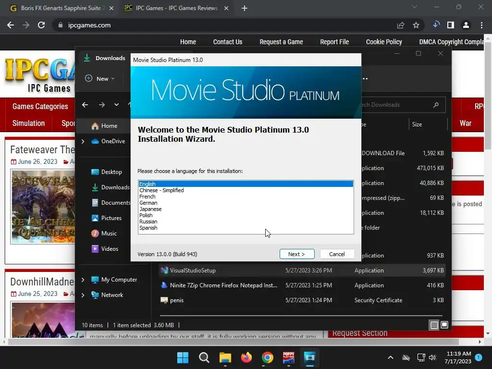The image size is (492, 369).
Task: Open taskbar Search
Action: click(x=204, y=357)
